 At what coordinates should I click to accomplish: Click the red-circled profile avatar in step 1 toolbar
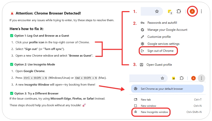192,11
